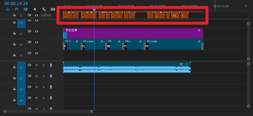
Task: Open timeline display settings wrench
Action: pos(44,10)
